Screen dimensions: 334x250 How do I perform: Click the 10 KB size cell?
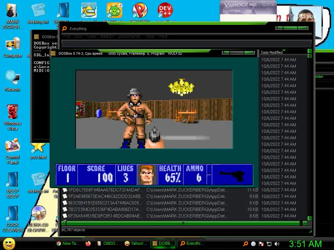click(x=253, y=209)
